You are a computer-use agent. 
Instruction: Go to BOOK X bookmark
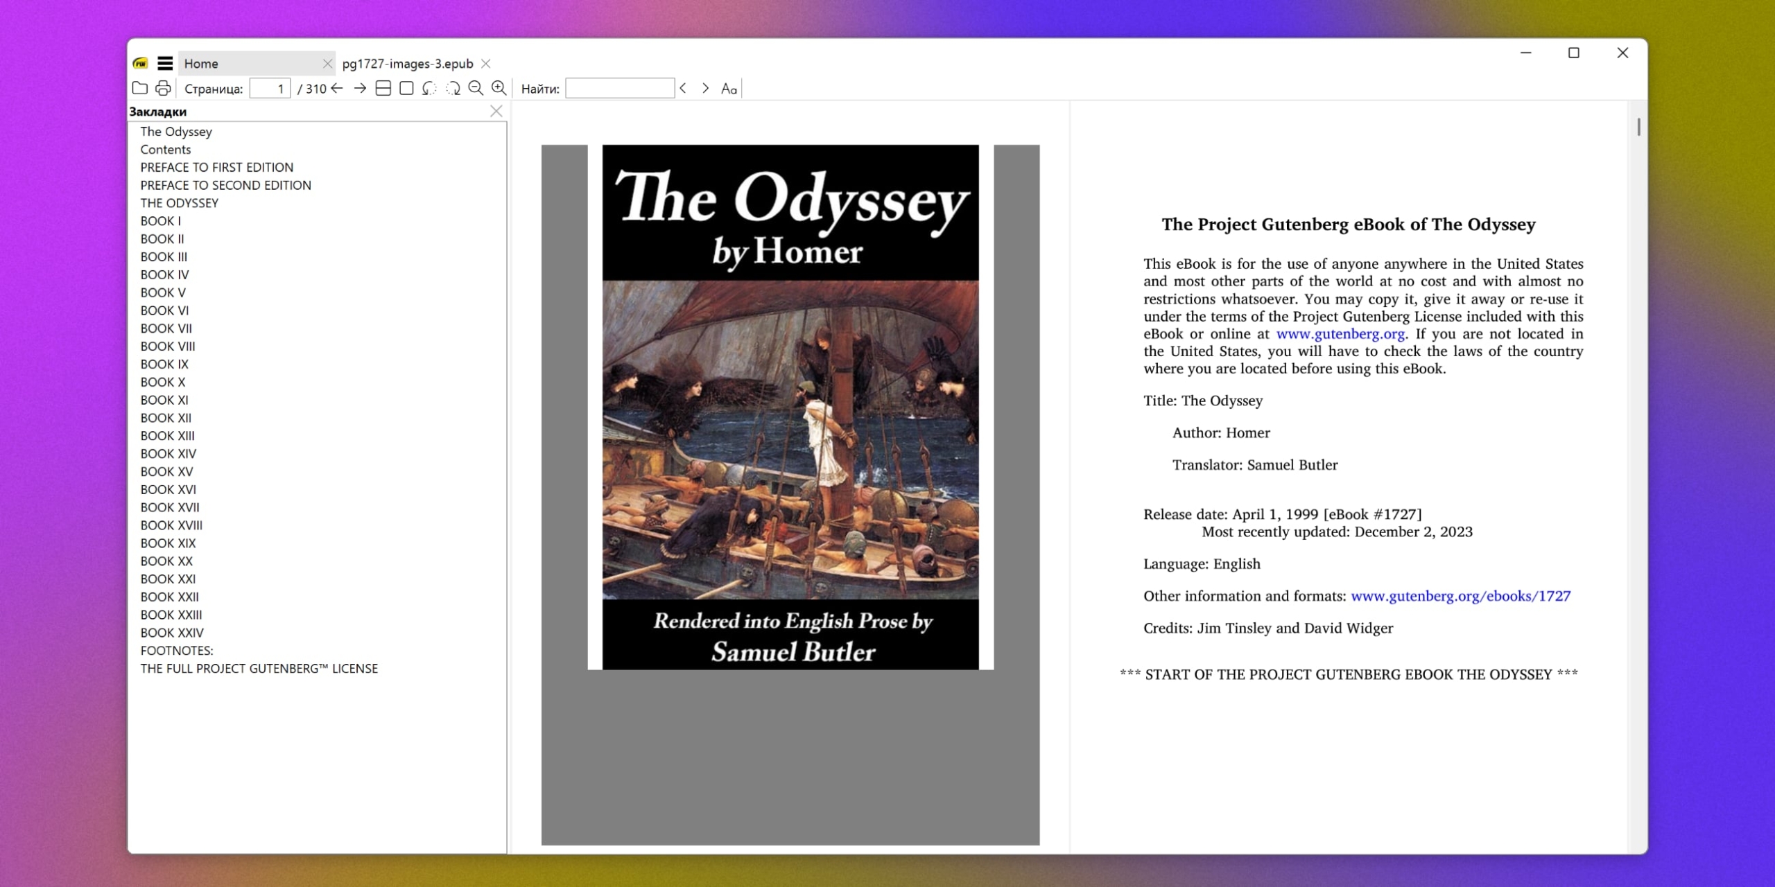click(163, 383)
